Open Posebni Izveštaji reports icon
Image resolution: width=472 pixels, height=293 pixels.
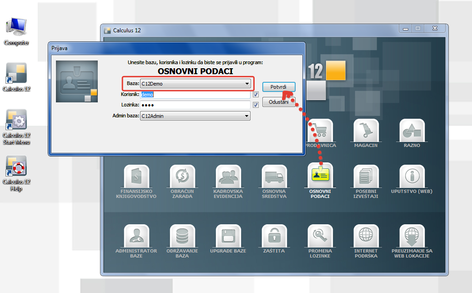coord(366,177)
